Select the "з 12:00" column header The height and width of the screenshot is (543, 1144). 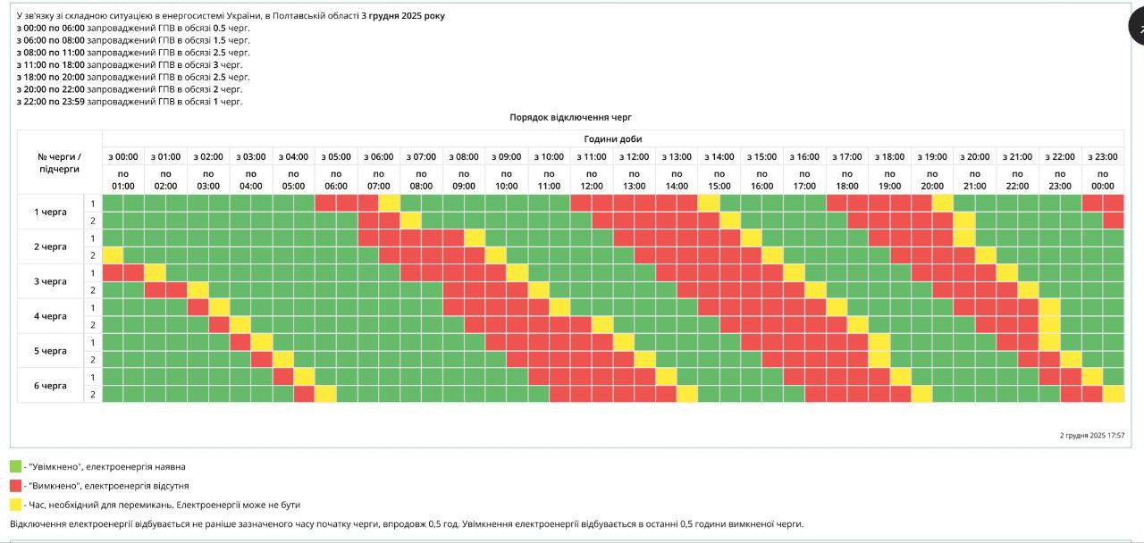point(634,156)
